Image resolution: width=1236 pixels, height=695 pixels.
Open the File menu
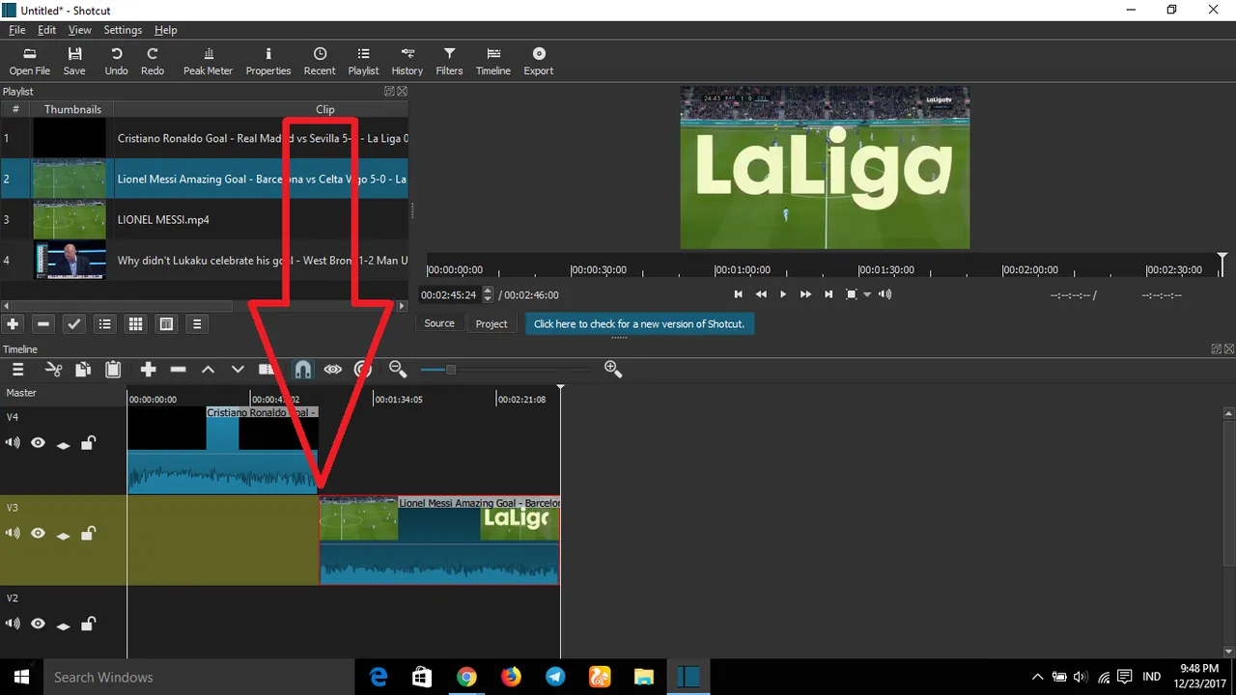click(x=16, y=30)
